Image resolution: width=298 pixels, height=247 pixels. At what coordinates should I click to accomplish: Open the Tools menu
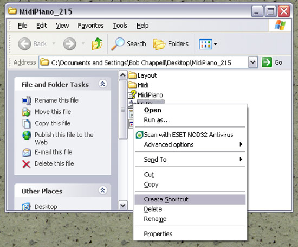click(x=120, y=26)
